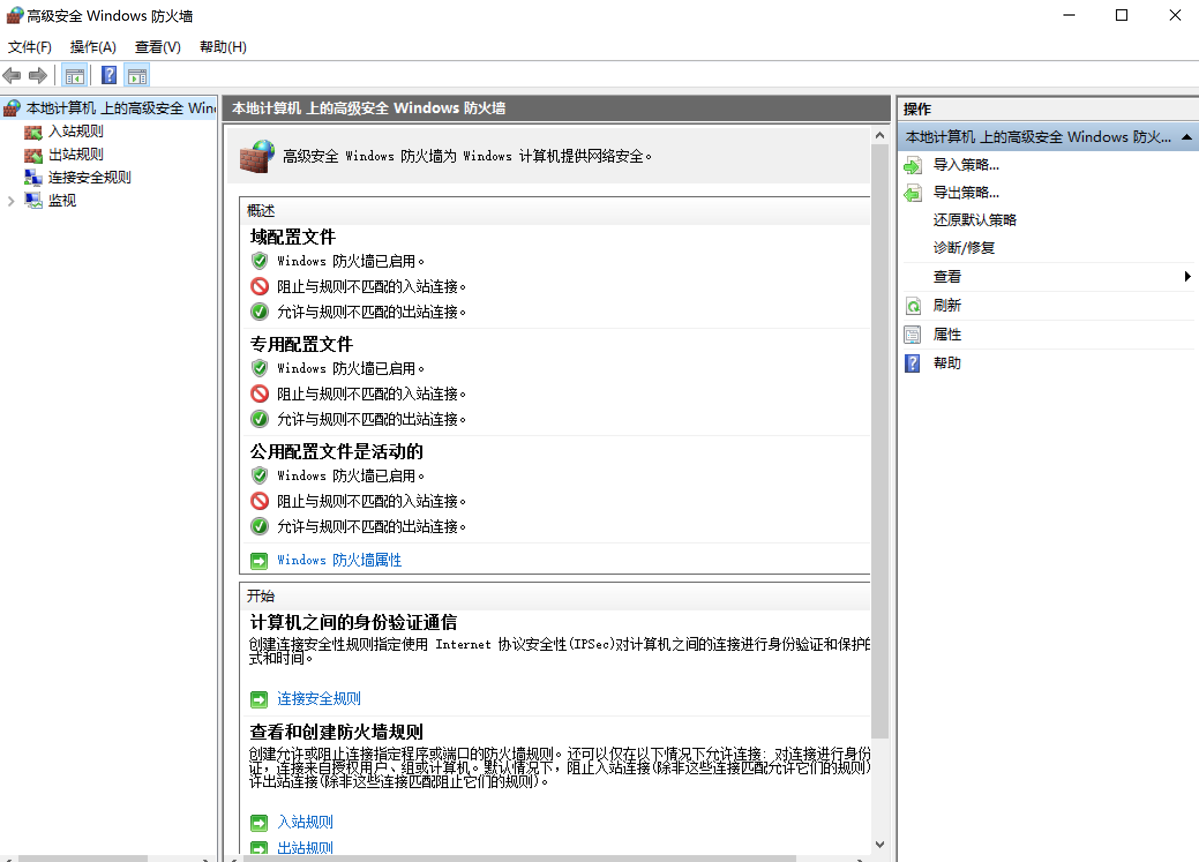Screen dimensions: 1199x862
Task: Collapse the actions section header arrow
Action: coord(1187,137)
